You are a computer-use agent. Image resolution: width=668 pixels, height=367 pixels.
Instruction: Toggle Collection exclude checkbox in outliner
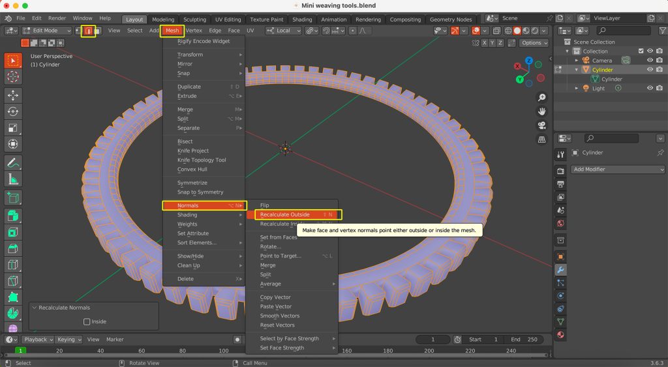pos(641,51)
